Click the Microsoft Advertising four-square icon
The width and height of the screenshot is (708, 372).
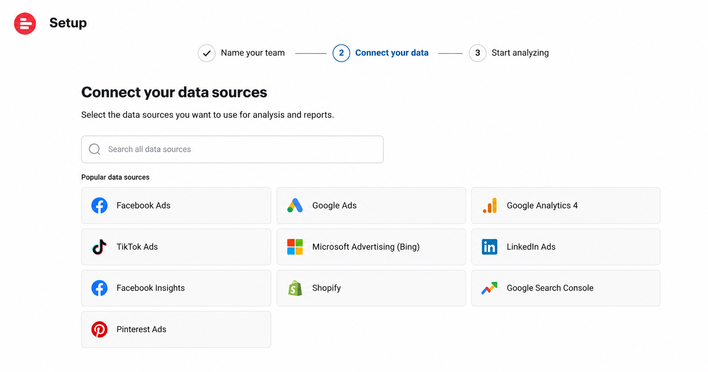tap(295, 247)
